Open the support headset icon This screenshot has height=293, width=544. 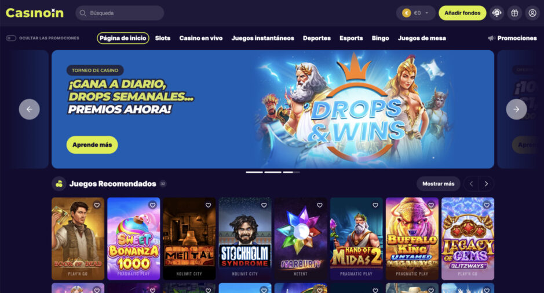coord(497,13)
